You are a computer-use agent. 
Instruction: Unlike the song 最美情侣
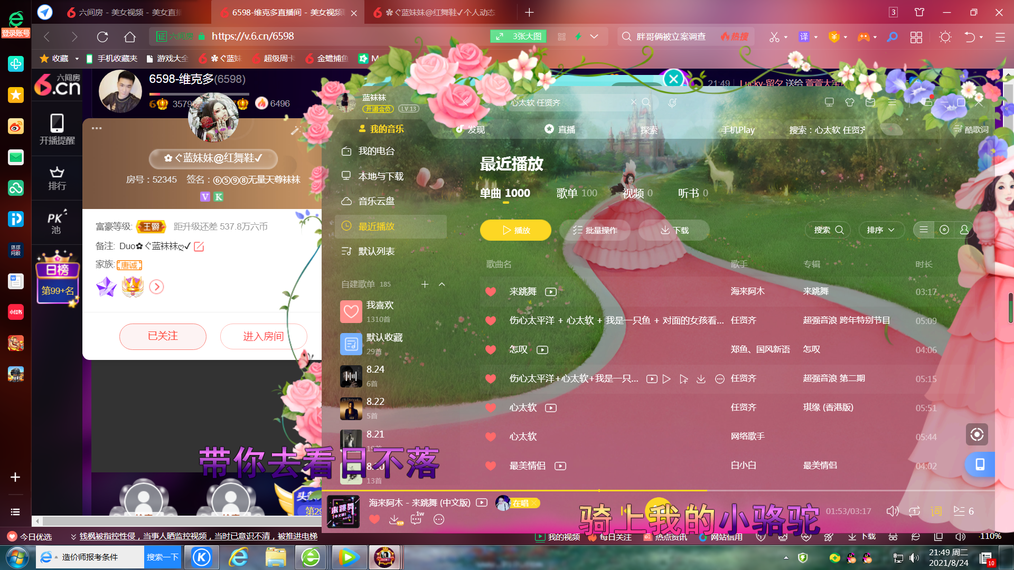click(491, 465)
